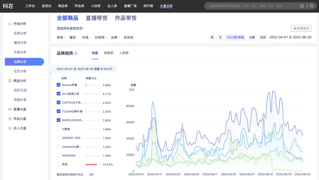Click the search magnifier icon in top bar
The height and width of the screenshot is (180, 319).
[311, 6]
